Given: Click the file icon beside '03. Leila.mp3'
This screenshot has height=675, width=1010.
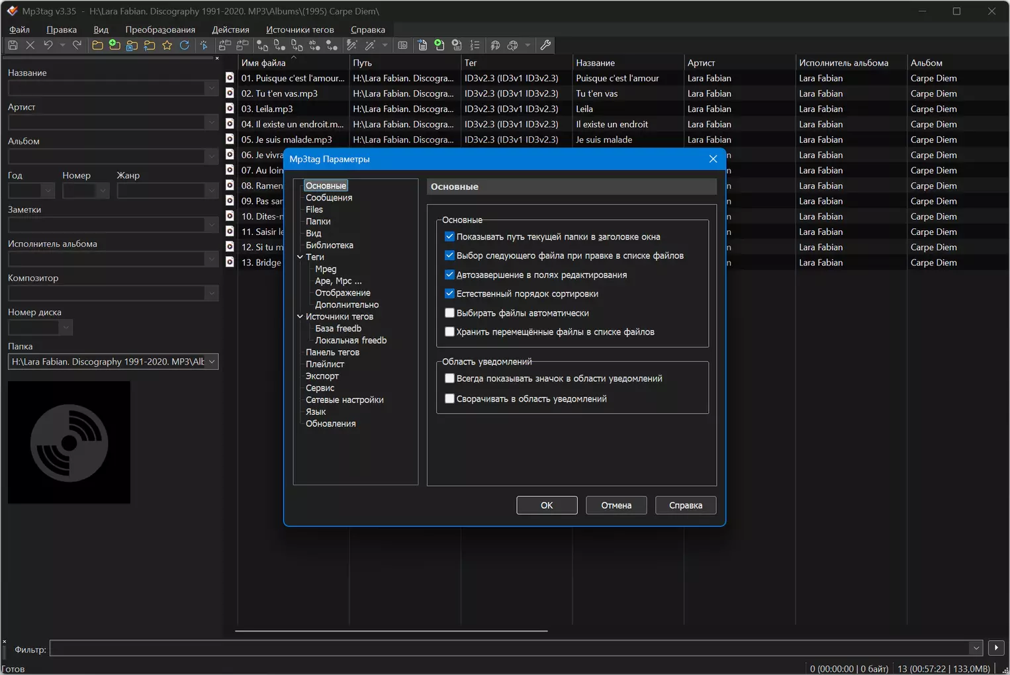Looking at the screenshot, I should (x=230, y=109).
